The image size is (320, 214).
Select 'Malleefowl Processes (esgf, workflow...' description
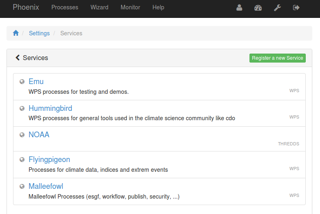click(104, 197)
